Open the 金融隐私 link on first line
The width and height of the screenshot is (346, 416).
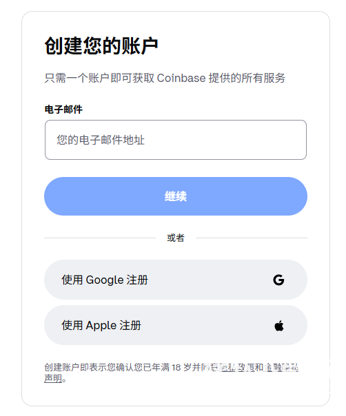point(281,368)
